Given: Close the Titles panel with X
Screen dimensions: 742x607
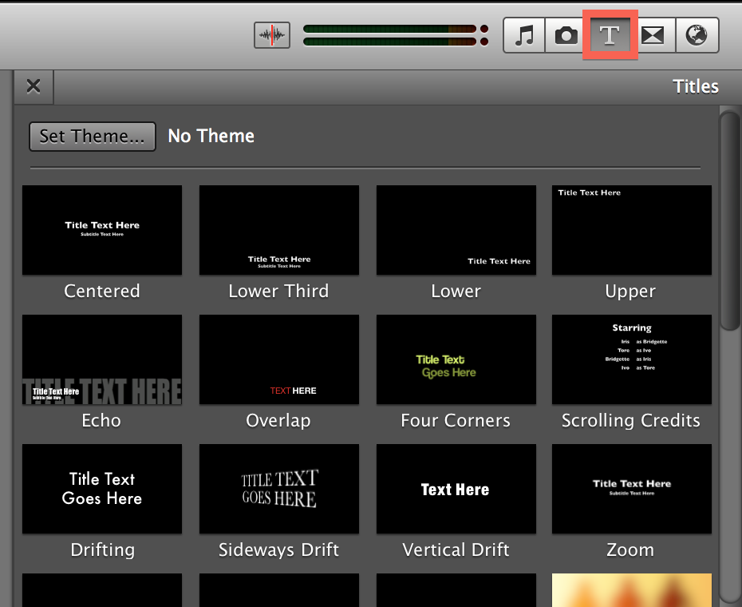Looking at the screenshot, I should [34, 86].
